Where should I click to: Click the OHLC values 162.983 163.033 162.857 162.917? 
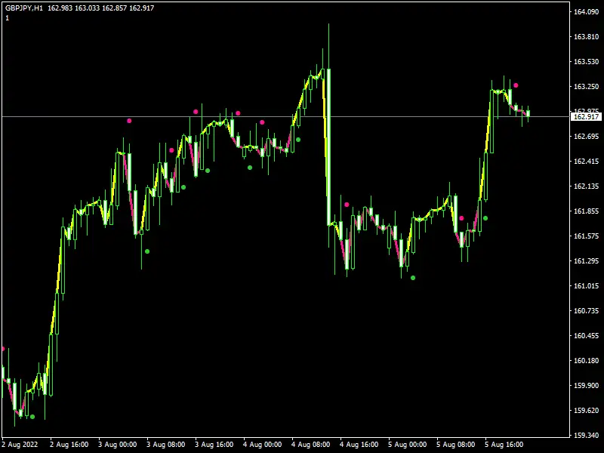tap(101, 8)
